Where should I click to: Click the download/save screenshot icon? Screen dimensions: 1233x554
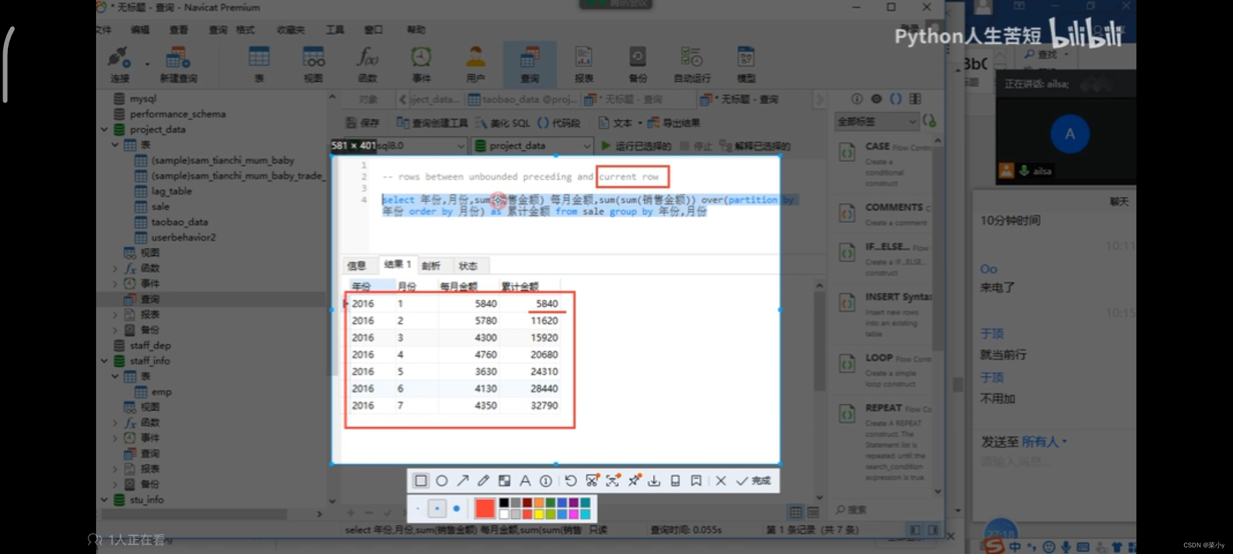pos(654,481)
